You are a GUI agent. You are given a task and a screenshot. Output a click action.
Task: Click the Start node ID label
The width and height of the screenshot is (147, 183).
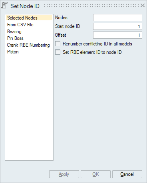click(68, 26)
